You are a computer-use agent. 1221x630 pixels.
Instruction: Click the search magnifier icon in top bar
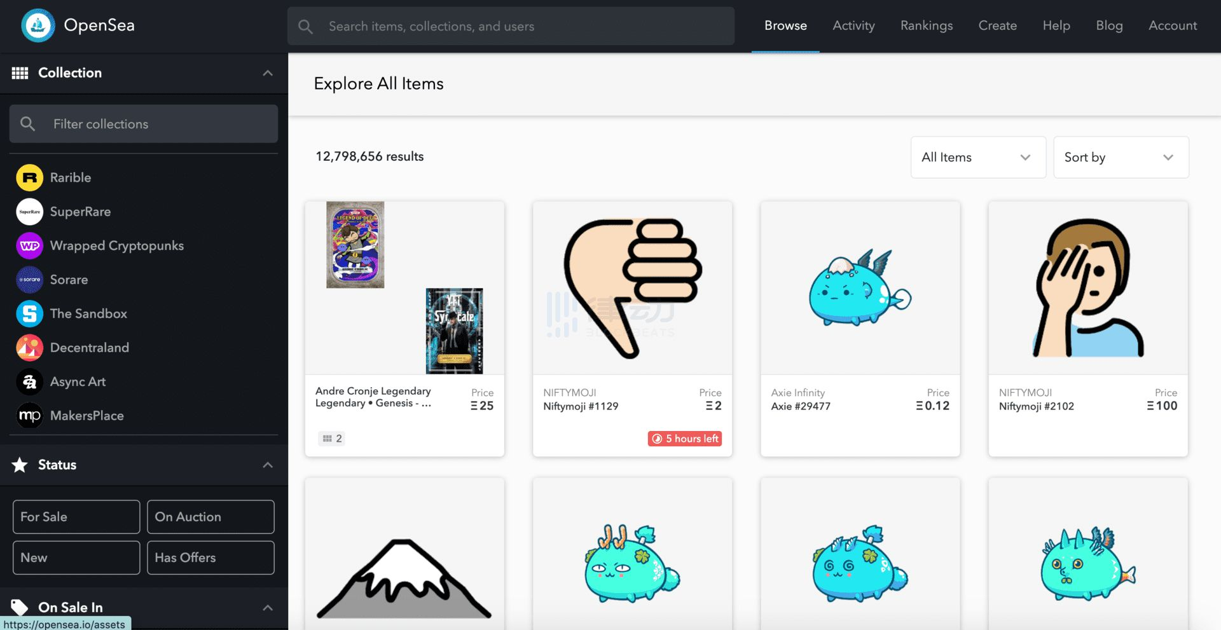[306, 27]
